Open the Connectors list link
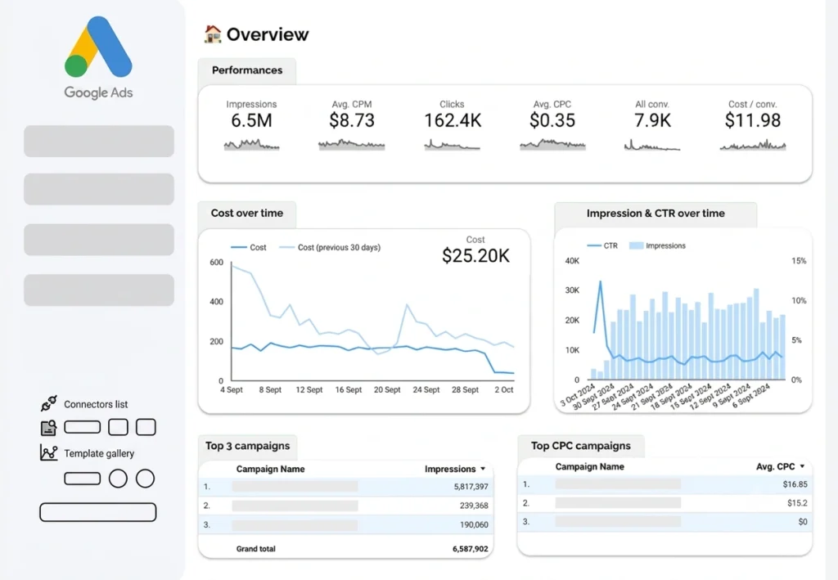The image size is (838, 580). [96, 404]
